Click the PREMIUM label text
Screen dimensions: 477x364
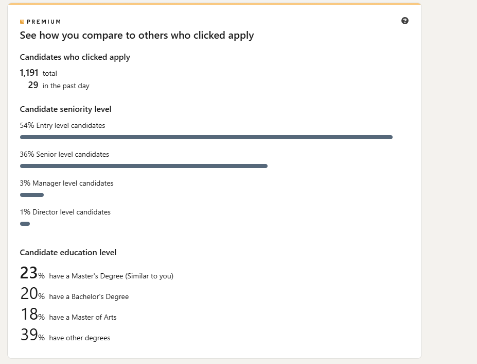click(44, 22)
